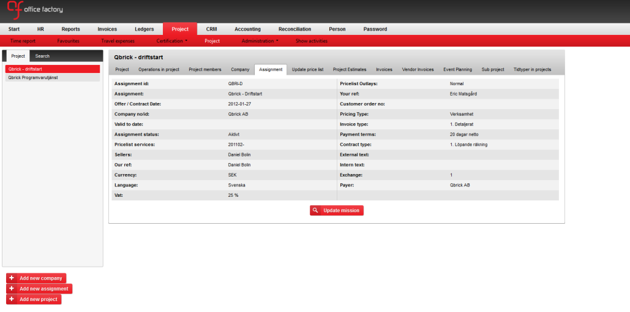Open the Project detail tab
630x312 pixels.
[x=122, y=69]
